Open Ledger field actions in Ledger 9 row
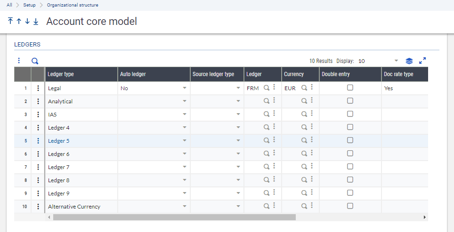 [274, 193]
